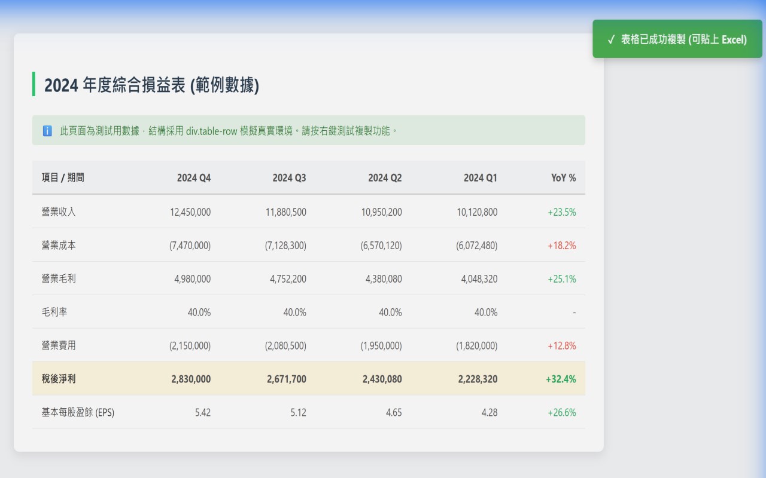The image size is (766, 478).
Task: Click the value 2,430,080
Action: 382,379
